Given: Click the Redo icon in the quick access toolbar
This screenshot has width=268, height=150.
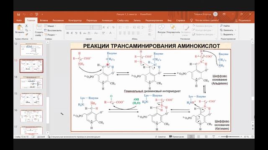Looking at the screenshot, I should click(31, 14).
